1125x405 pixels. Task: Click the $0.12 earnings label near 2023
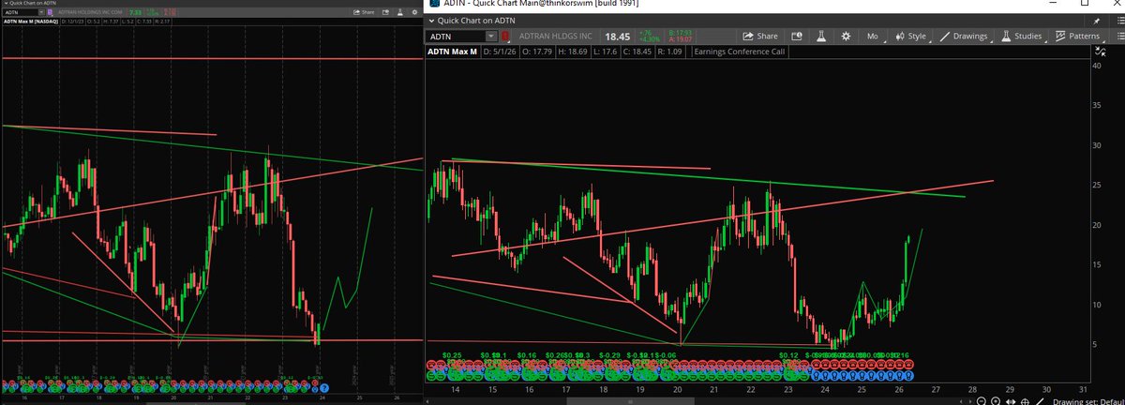(789, 356)
